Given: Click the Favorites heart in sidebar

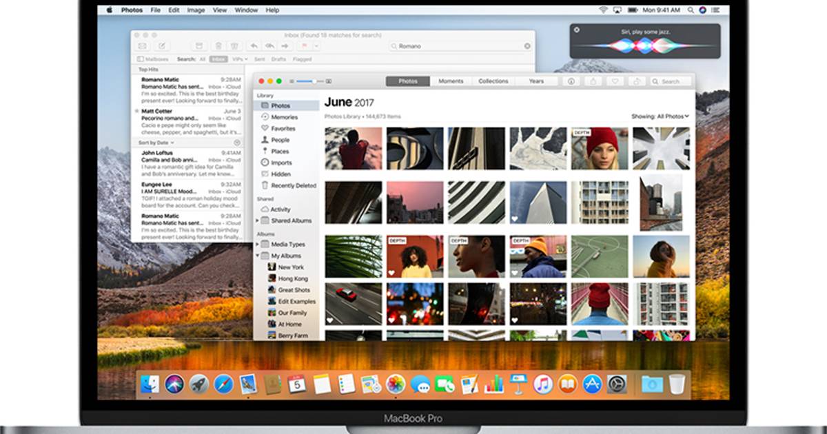Looking at the screenshot, I should [x=282, y=129].
